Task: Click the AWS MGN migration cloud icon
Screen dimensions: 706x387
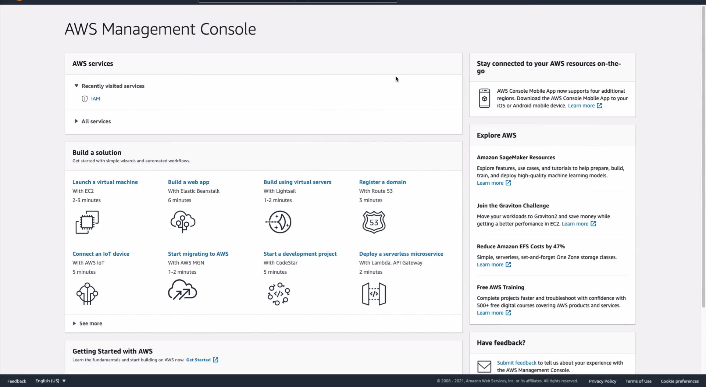Action: click(182, 290)
